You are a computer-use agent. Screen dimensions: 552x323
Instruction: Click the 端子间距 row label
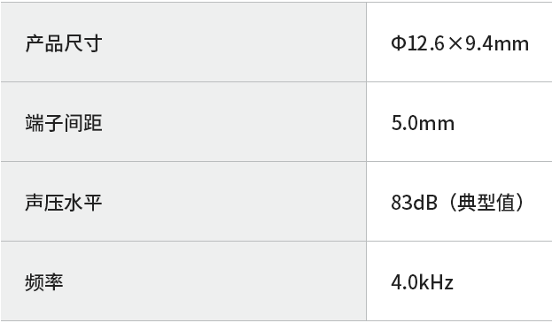64,123
